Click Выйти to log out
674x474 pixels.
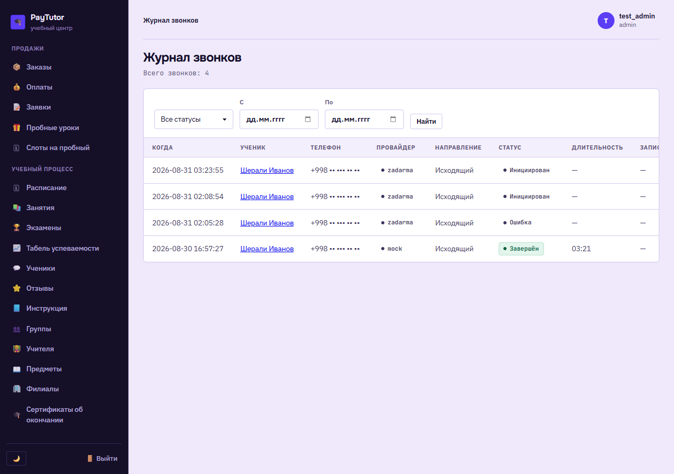(x=103, y=459)
